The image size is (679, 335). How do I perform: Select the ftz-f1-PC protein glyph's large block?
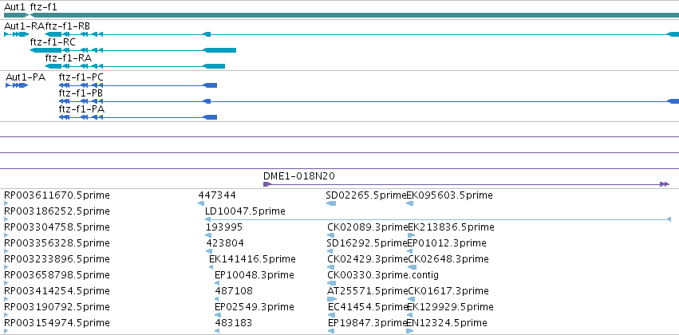click(210, 85)
